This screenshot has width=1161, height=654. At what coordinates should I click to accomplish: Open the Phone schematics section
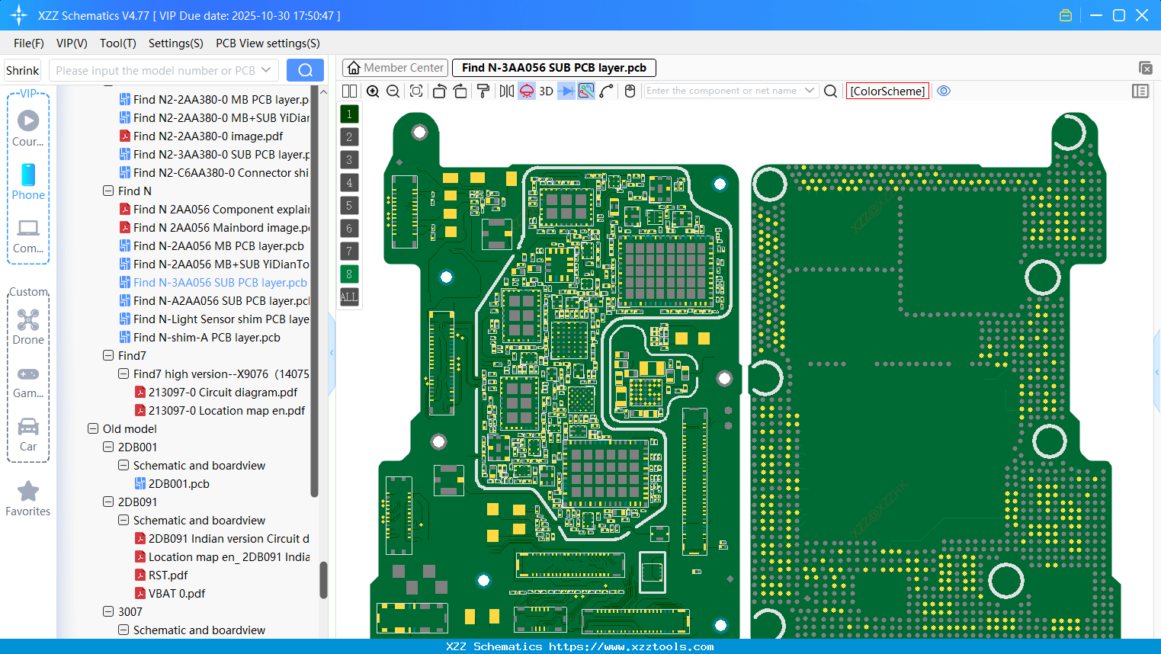(x=28, y=183)
